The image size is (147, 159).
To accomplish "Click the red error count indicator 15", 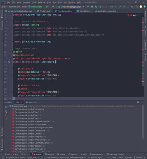I will (x=130, y=15).
